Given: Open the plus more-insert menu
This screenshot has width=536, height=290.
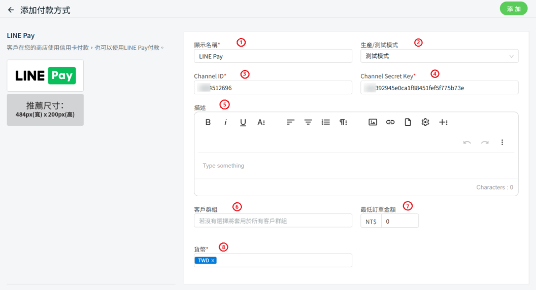Looking at the screenshot, I should click(x=443, y=122).
